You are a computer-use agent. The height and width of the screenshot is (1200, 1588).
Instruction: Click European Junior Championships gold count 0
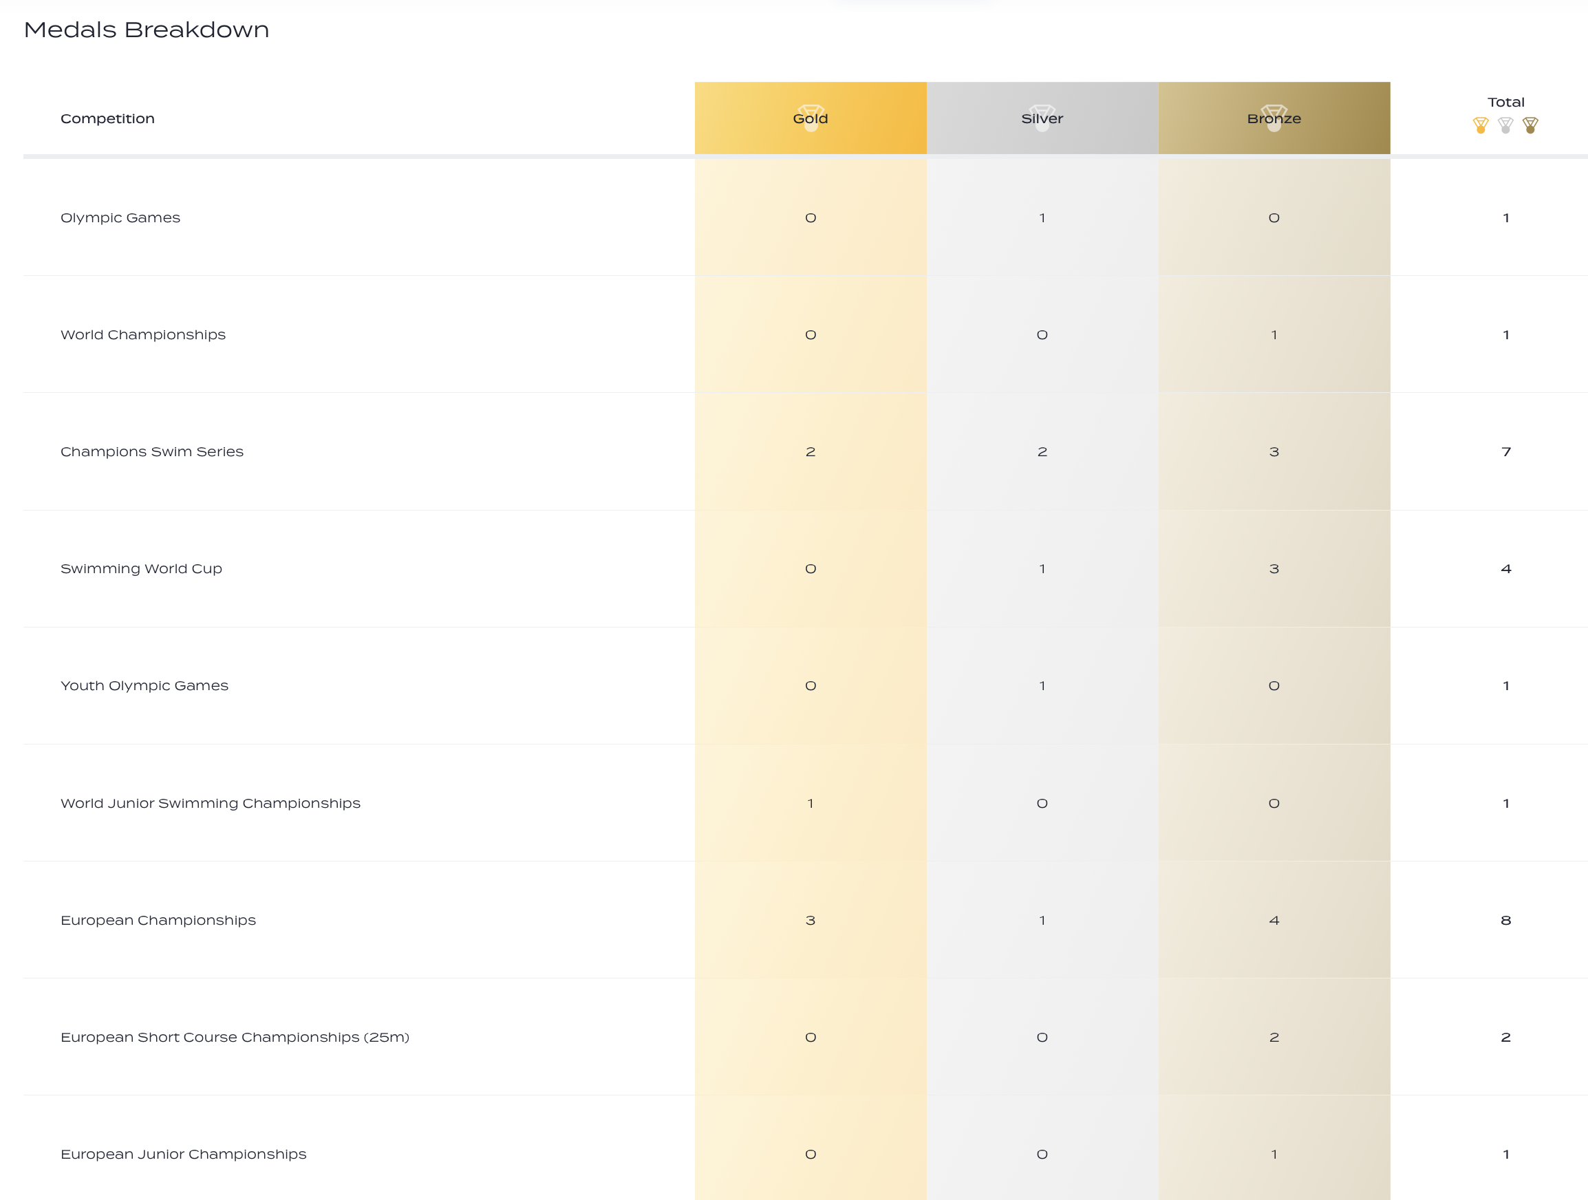click(811, 1154)
